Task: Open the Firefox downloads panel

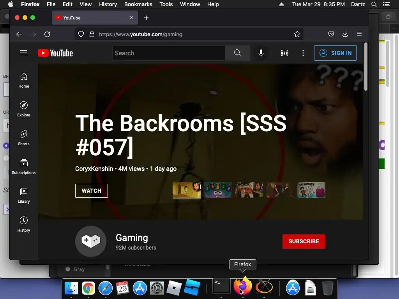Action: point(345,34)
